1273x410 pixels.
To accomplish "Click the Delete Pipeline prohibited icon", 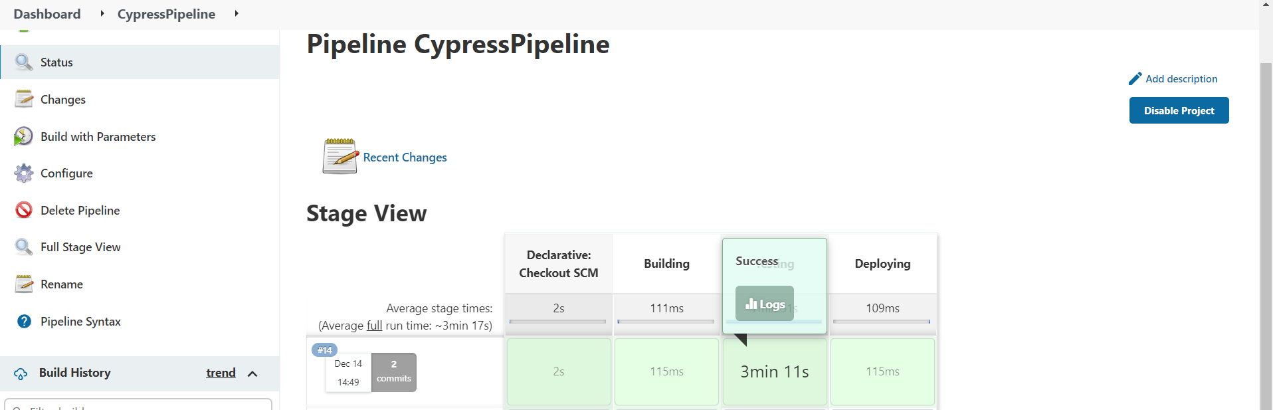I will pyautogui.click(x=24, y=210).
